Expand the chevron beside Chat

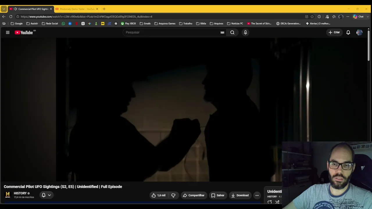[368, 17]
